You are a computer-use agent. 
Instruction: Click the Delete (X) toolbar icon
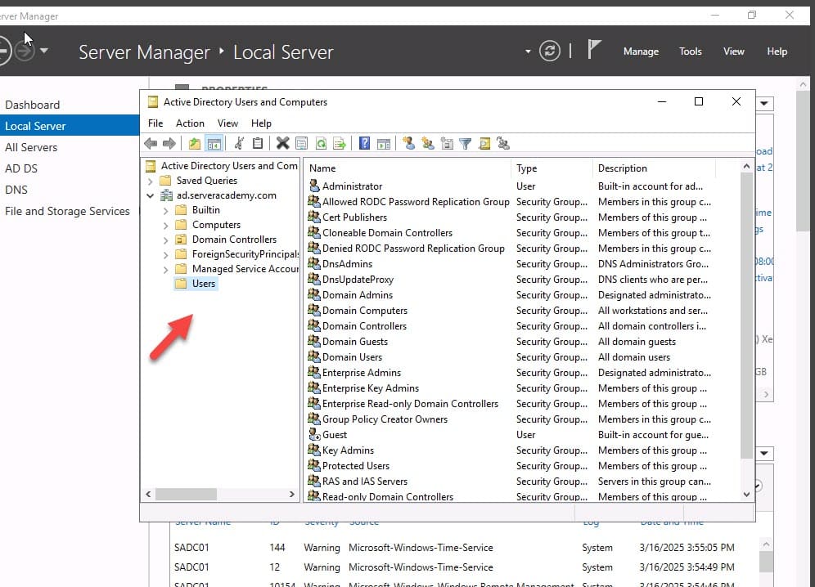click(x=282, y=144)
